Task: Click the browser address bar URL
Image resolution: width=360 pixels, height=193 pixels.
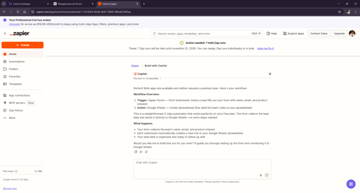Action: (x=84, y=12)
